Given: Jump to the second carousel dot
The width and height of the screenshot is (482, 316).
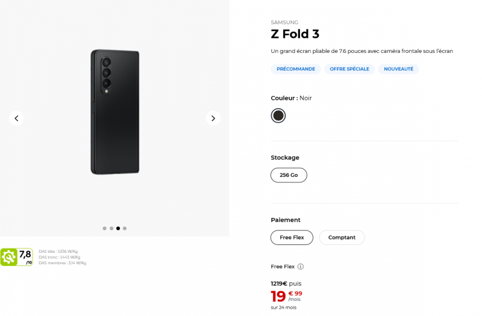Looking at the screenshot, I should [x=111, y=229].
